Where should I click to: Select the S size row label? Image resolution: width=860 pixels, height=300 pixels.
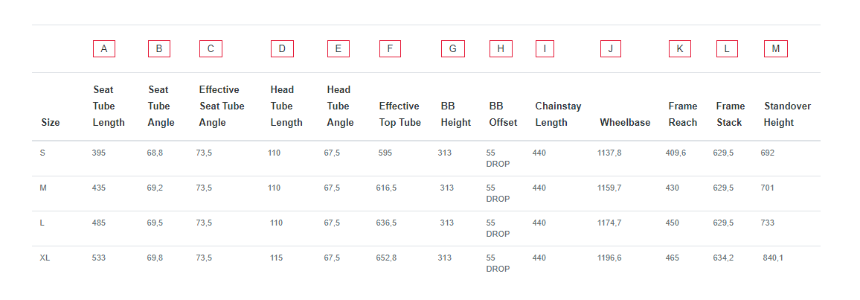(43, 153)
